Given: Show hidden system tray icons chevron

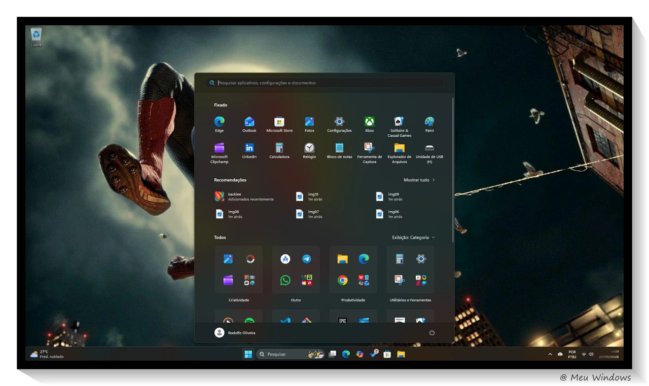Looking at the screenshot, I should pos(550,355).
